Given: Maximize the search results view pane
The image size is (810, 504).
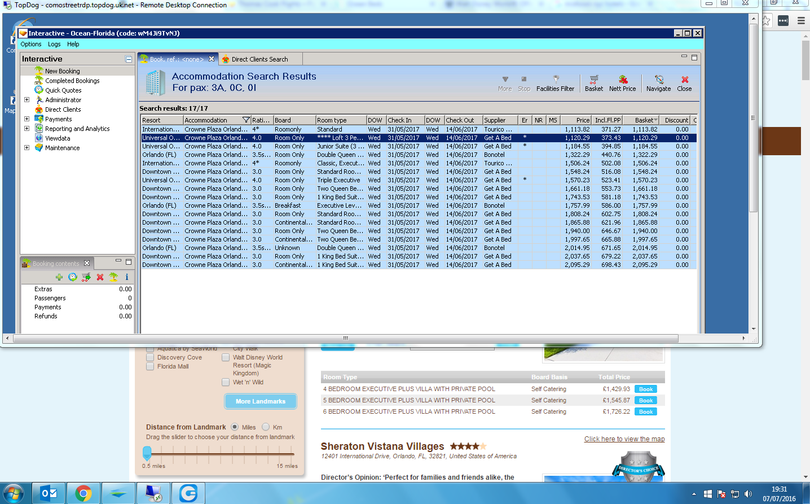Looking at the screenshot, I should pyautogui.click(x=694, y=58).
